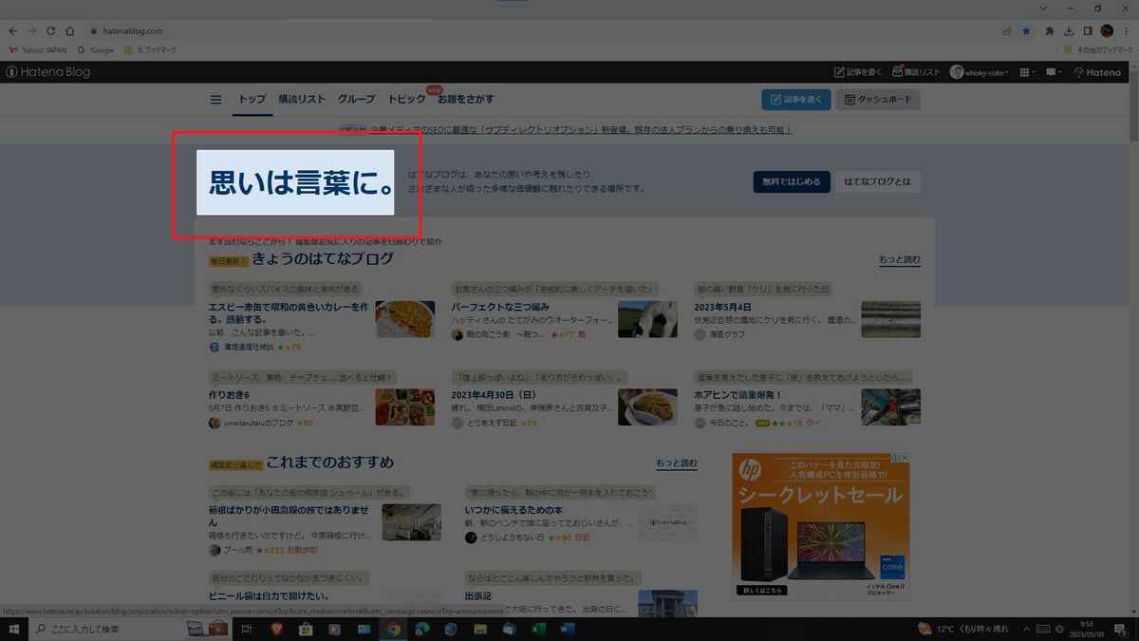Click the hatenablog.com address bar

tap(541, 30)
